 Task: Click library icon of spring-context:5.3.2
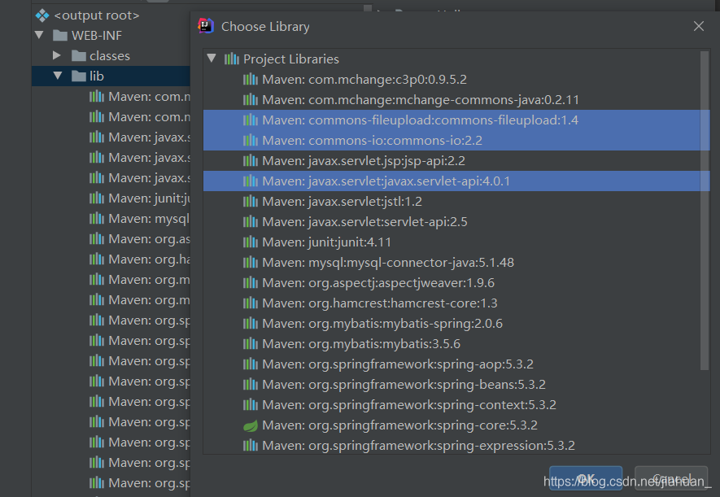pyautogui.click(x=251, y=405)
